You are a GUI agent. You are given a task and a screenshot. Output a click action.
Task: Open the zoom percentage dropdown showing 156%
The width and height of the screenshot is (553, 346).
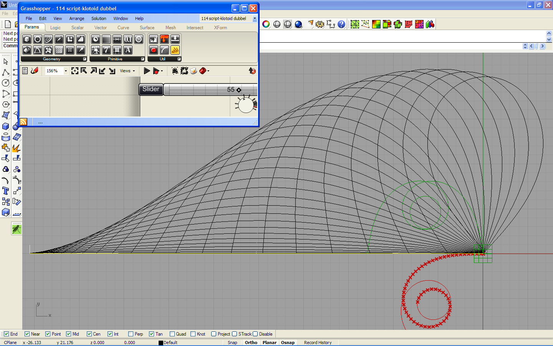tap(65, 71)
